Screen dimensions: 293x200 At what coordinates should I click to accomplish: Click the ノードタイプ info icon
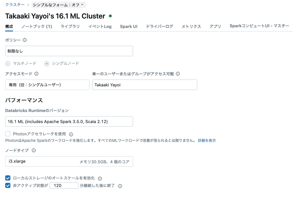coord(34,150)
